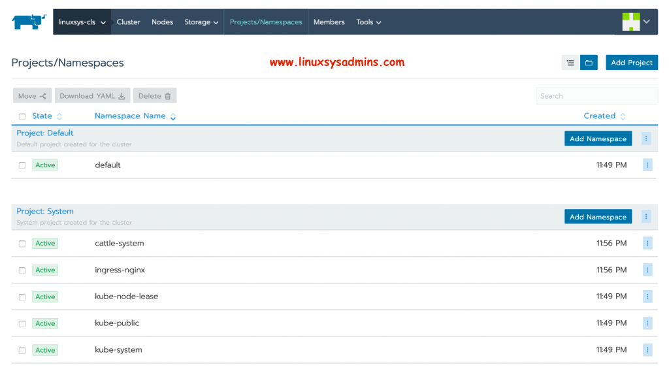This screenshot has height=388, width=669.
Task: Expand chevron next to user avatar
Action: (x=647, y=22)
